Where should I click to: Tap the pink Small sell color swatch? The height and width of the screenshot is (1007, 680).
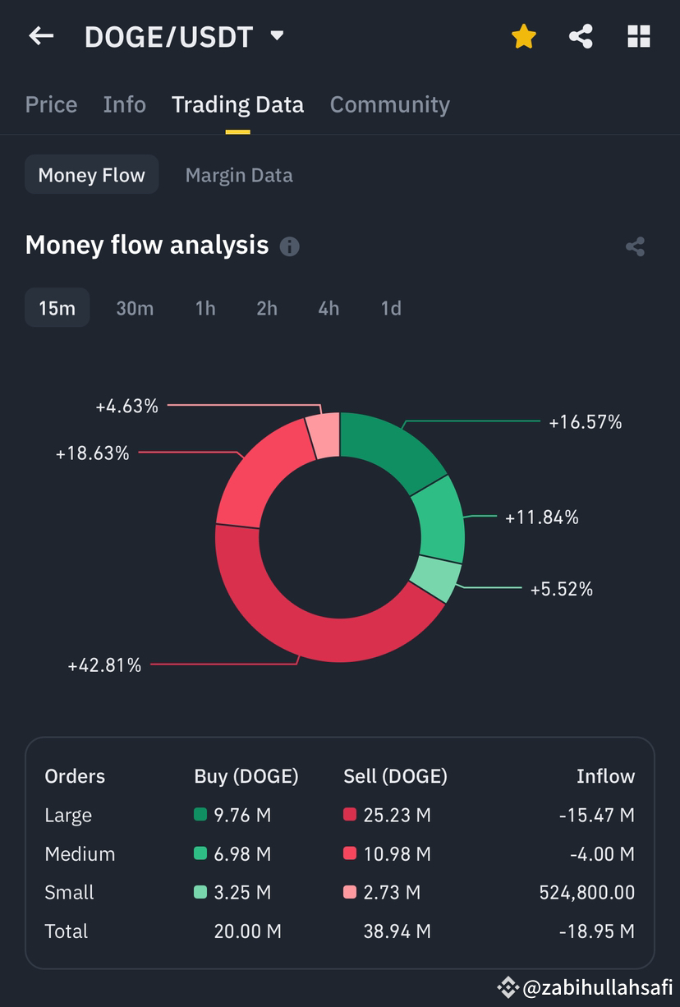[x=350, y=892]
